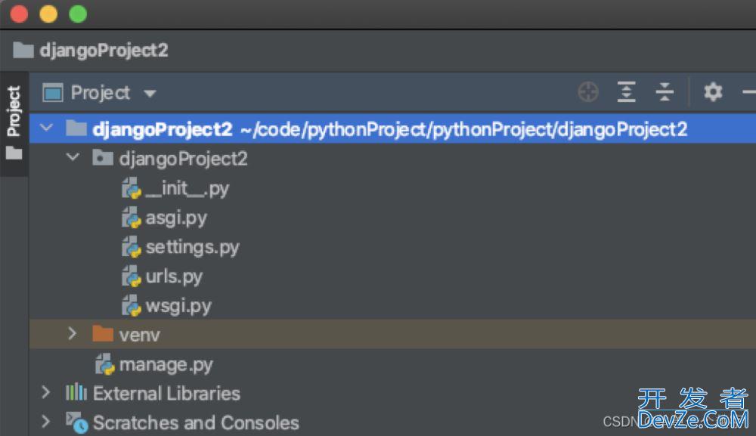Click the Scratches and Consoles icon
The height and width of the screenshot is (436, 756).
coord(76,422)
